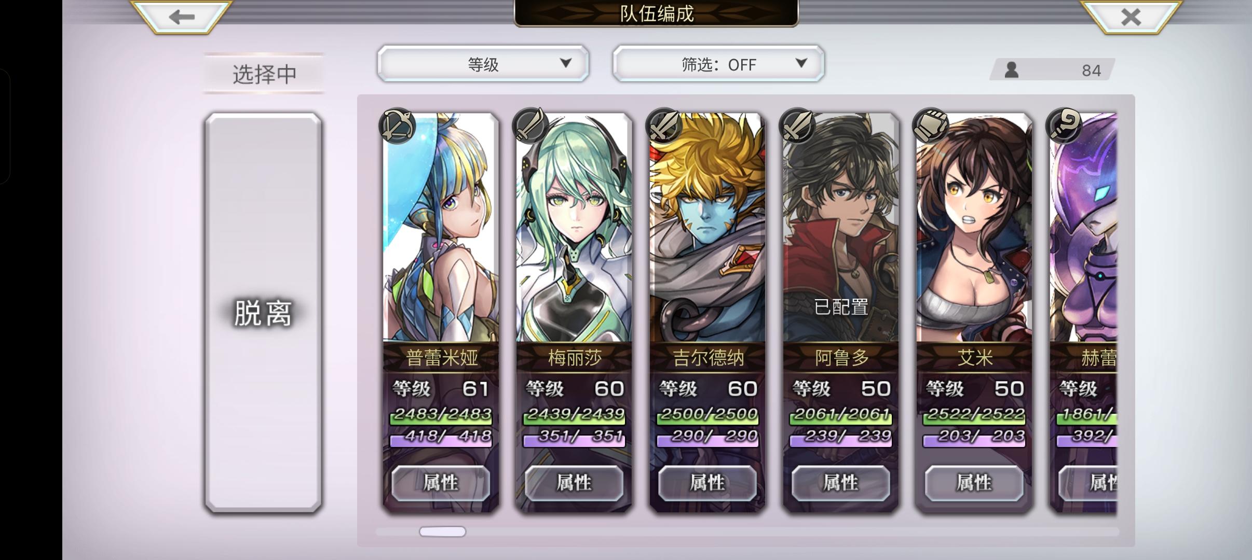This screenshot has width=1252, height=560.
Task: Select 梅丽莎's character portrait
Action: [x=574, y=228]
